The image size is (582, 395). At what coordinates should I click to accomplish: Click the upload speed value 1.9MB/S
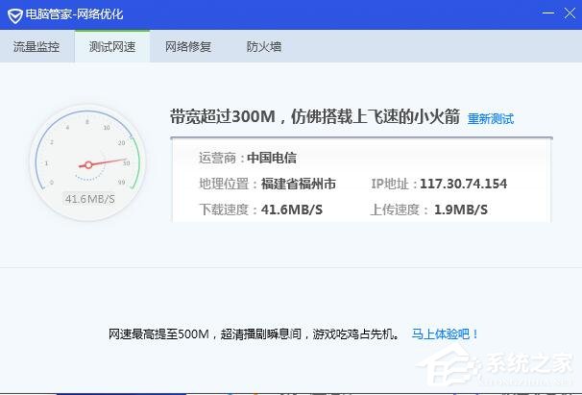point(461,210)
